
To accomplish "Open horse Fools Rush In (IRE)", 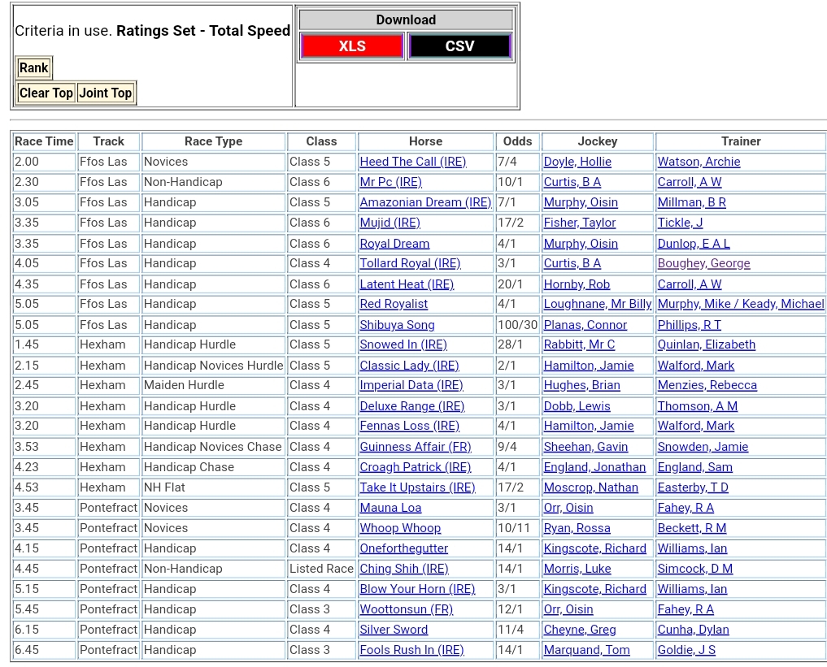I will pyautogui.click(x=411, y=650).
